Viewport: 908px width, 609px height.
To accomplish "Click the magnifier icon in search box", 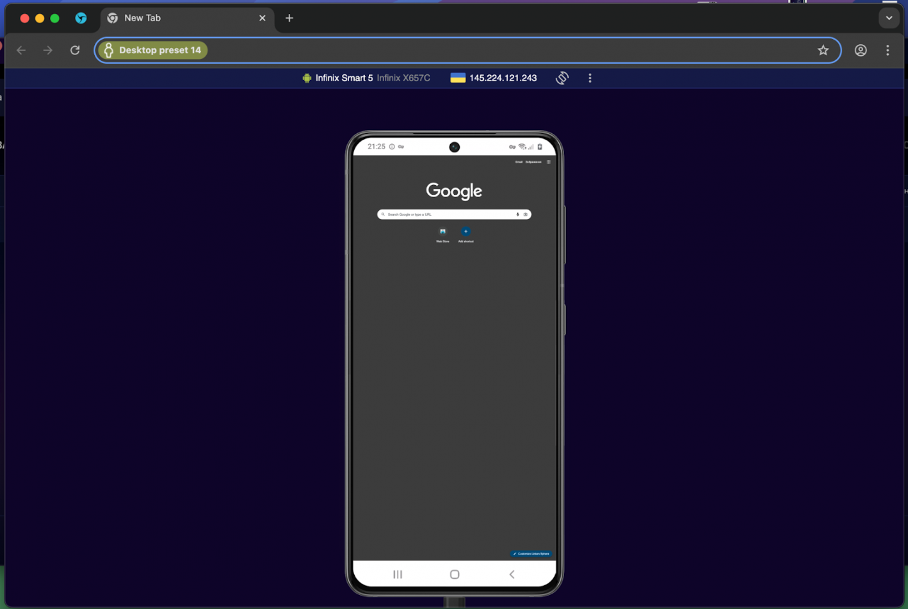I will coord(383,215).
